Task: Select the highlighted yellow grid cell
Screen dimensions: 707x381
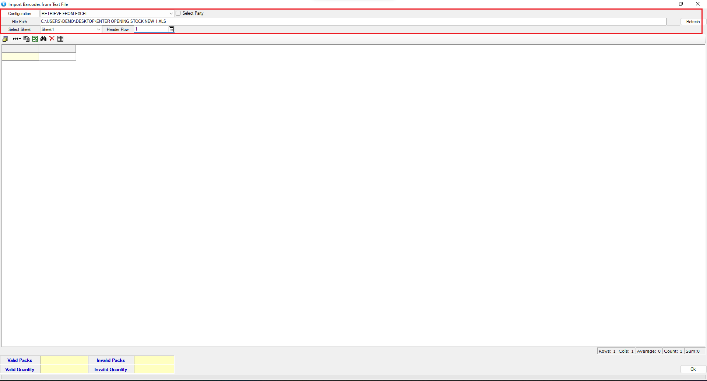Action: tap(20, 56)
